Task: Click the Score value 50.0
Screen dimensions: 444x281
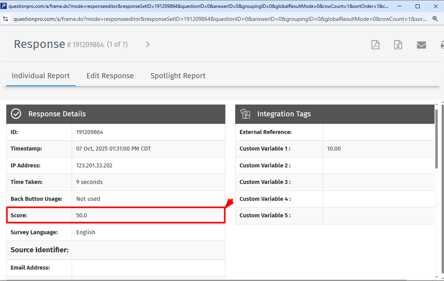Action: click(82, 215)
